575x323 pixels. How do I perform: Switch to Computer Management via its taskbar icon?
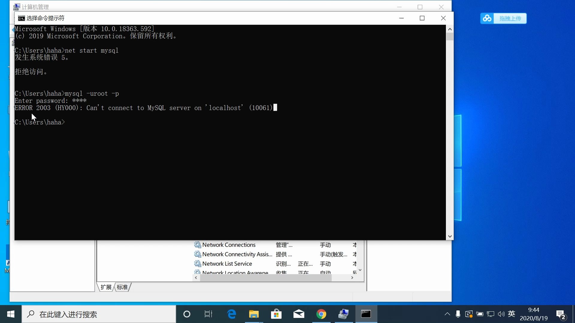pos(344,314)
